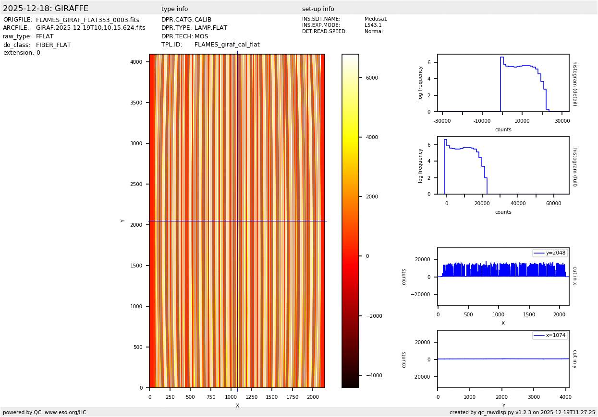Image resolution: width=598 pixels, height=417 pixels.
Task: Select the 'type info' header
Action: (174, 9)
